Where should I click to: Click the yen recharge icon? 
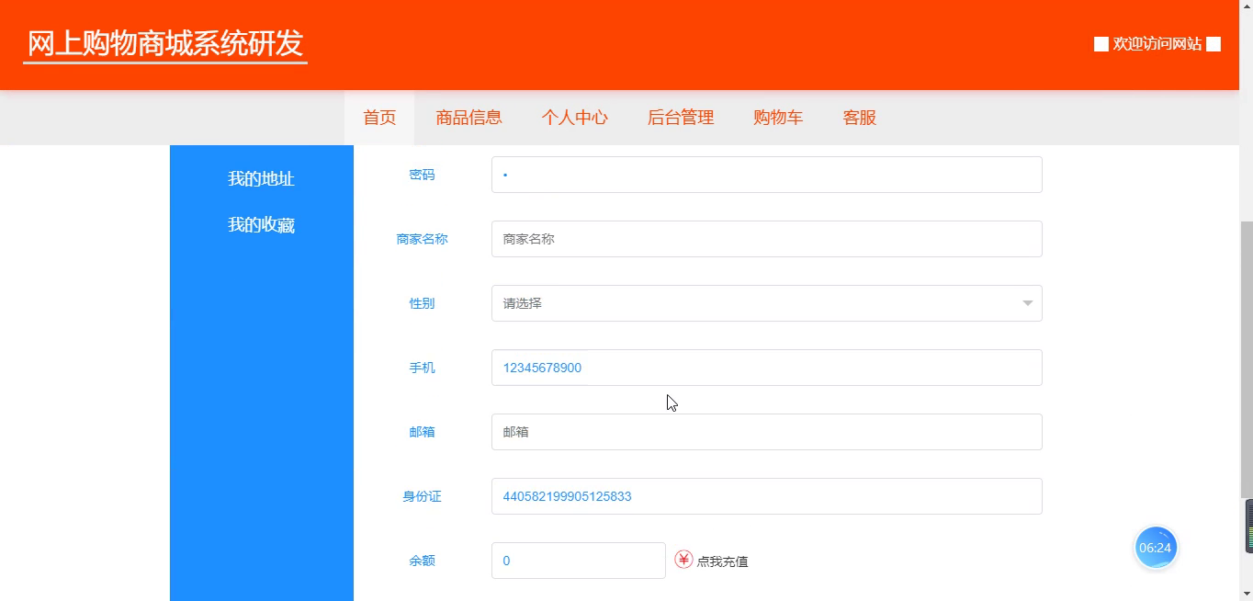tap(683, 560)
